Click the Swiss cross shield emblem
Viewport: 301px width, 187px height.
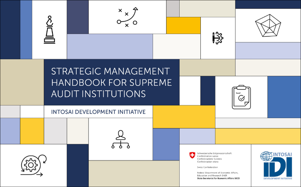[192, 155]
